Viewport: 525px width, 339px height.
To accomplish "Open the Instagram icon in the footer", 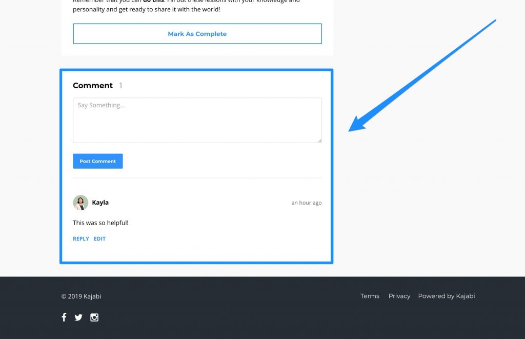I will coord(94,317).
